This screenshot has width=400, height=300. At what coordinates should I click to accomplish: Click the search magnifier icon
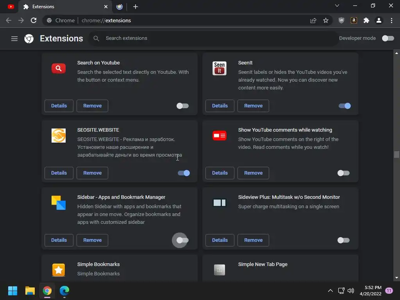click(96, 38)
